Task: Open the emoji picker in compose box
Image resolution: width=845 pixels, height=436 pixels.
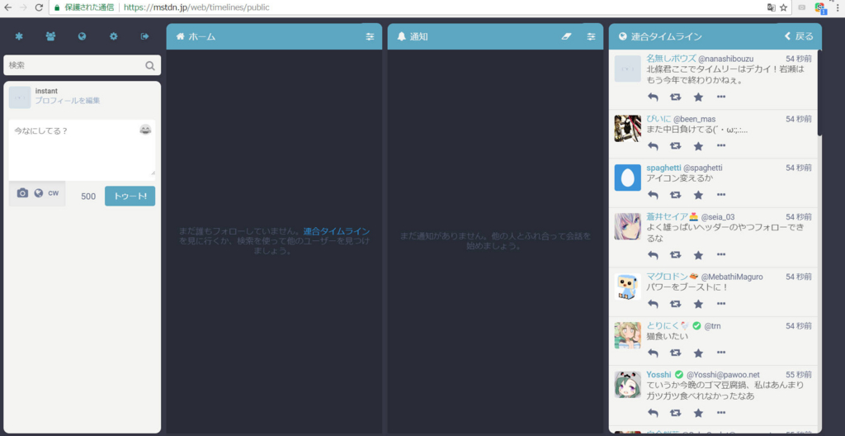Action: (x=145, y=130)
